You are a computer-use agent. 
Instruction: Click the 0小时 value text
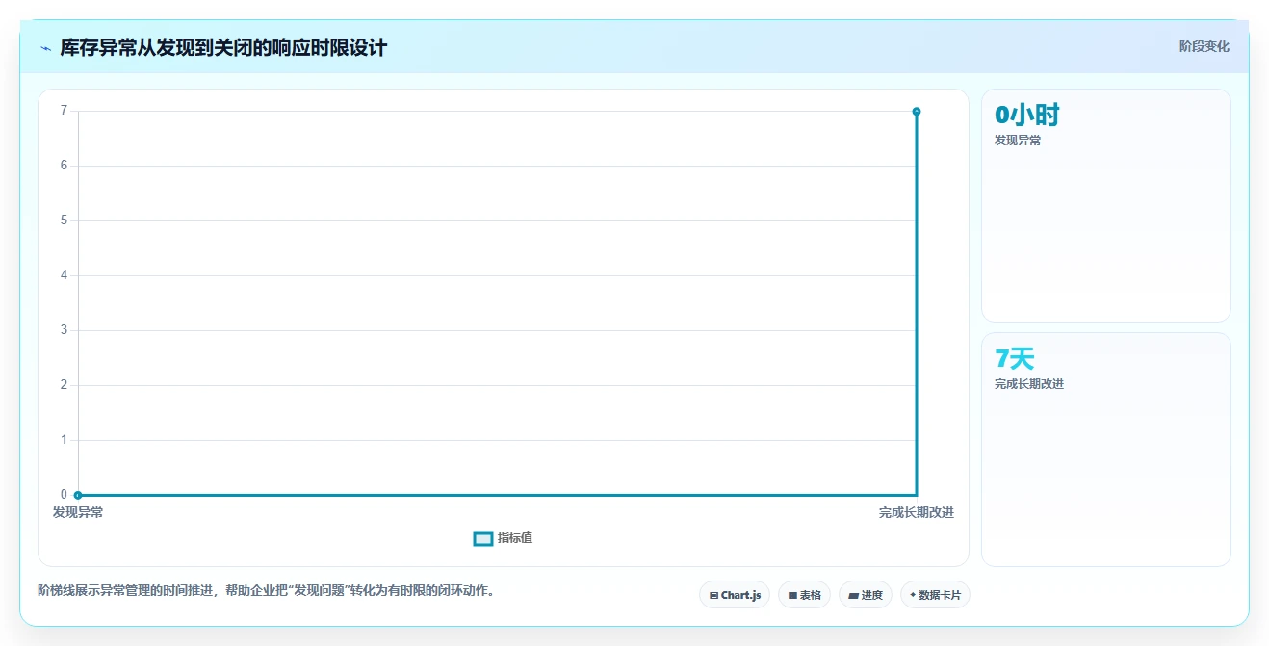[1027, 116]
